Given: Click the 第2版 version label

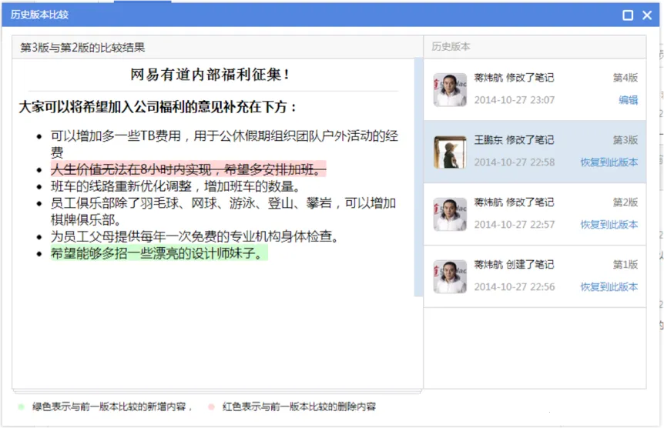Looking at the screenshot, I should (625, 202).
